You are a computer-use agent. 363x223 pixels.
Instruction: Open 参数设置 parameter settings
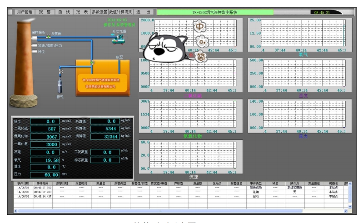click(99, 12)
